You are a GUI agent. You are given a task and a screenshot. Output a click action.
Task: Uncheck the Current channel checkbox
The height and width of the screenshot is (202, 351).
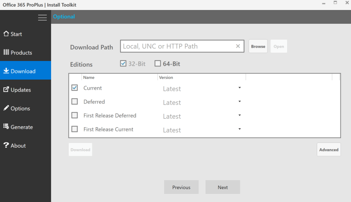pos(74,88)
